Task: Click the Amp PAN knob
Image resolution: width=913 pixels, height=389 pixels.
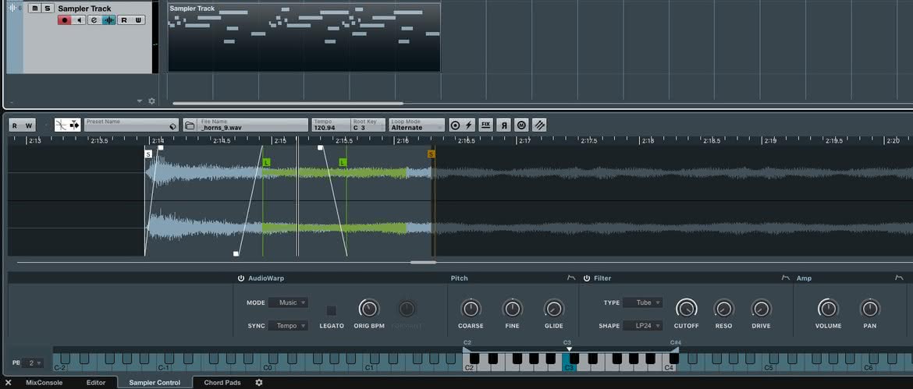Action: click(x=870, y=308)
